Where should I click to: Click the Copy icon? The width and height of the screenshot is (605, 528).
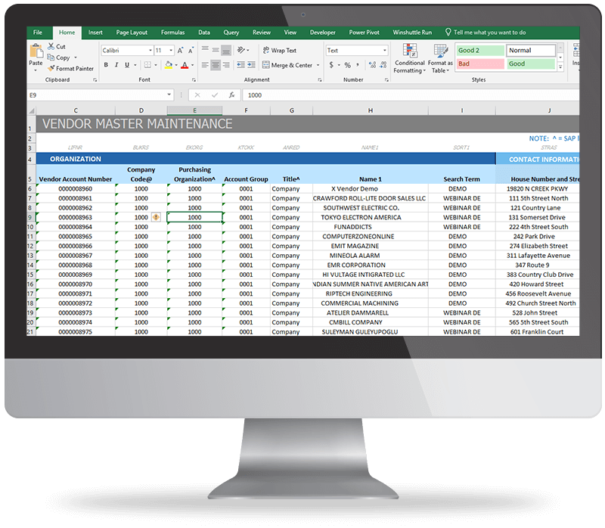(x=51, y=57)
